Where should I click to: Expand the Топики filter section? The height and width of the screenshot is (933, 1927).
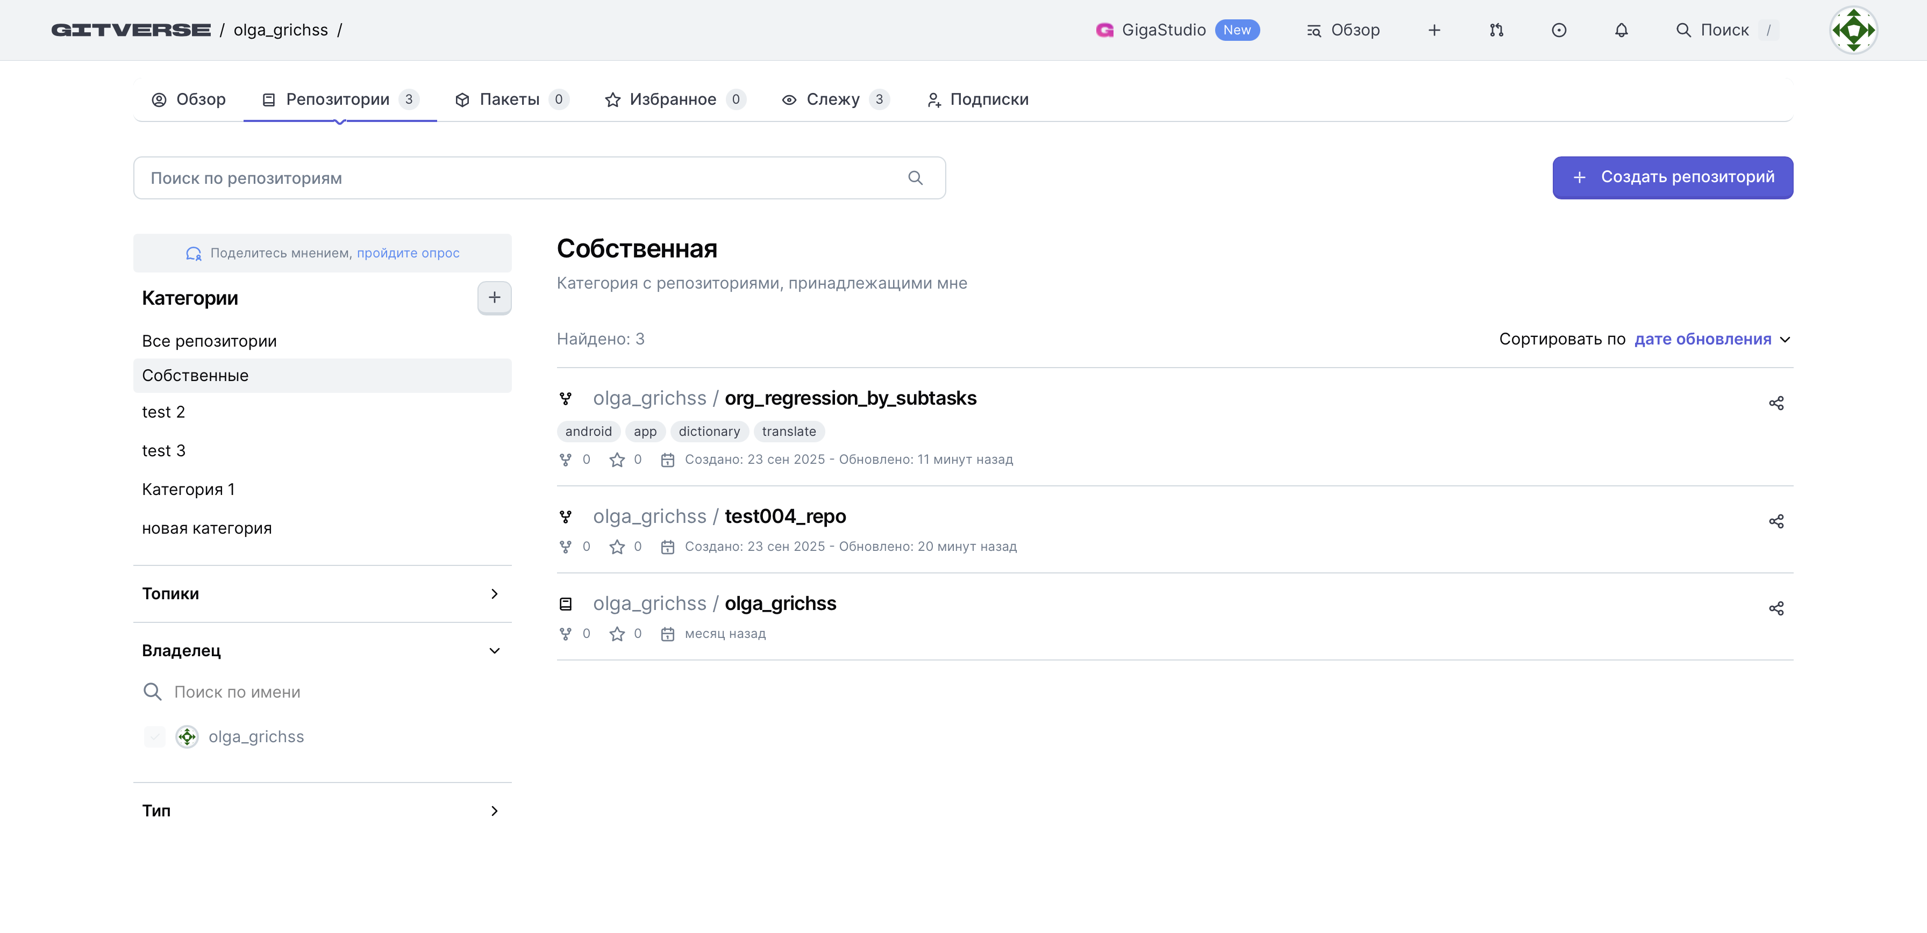point(494,593)
